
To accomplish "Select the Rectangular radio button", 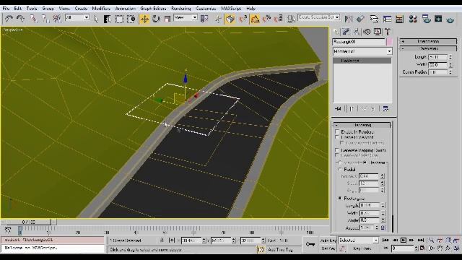I will [x=340, y=199].
